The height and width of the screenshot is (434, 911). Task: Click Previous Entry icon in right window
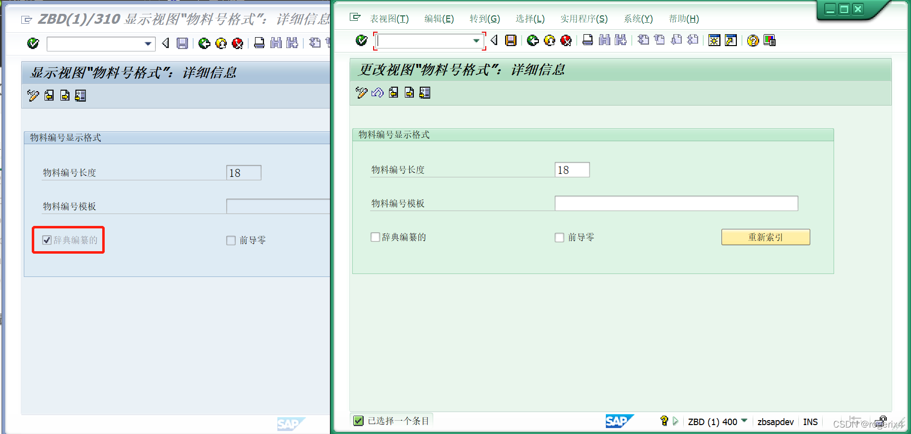click(393, 93)
